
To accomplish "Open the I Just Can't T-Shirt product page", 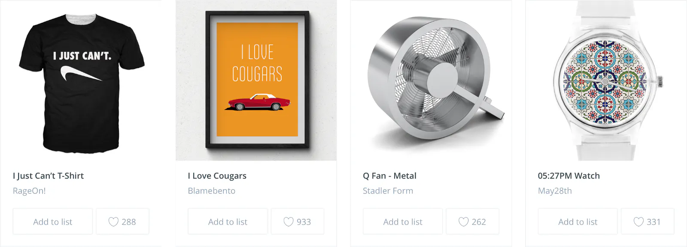I will pyautogui.click(x=48, y=176).
